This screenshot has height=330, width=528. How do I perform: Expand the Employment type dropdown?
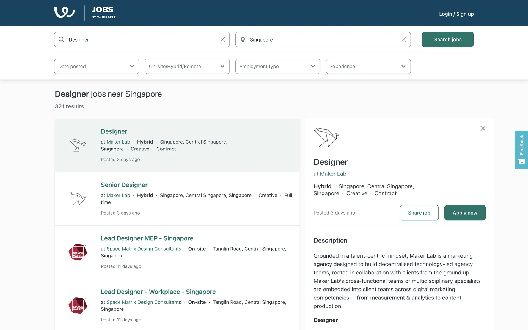pos(277,66)
